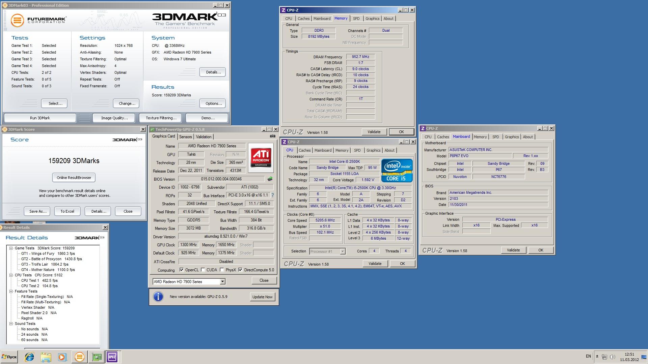
Task: Click GPU-Z title bar icon
Action: click(152, 129)
